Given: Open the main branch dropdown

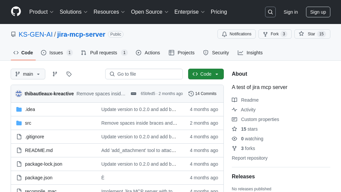Looking at the screenshot, I should coord(28,74).
